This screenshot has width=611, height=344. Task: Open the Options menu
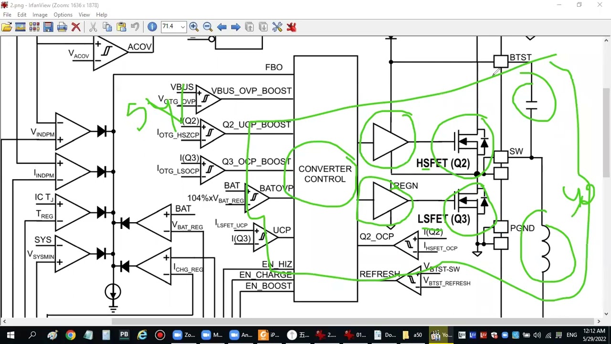pos(63,15)
